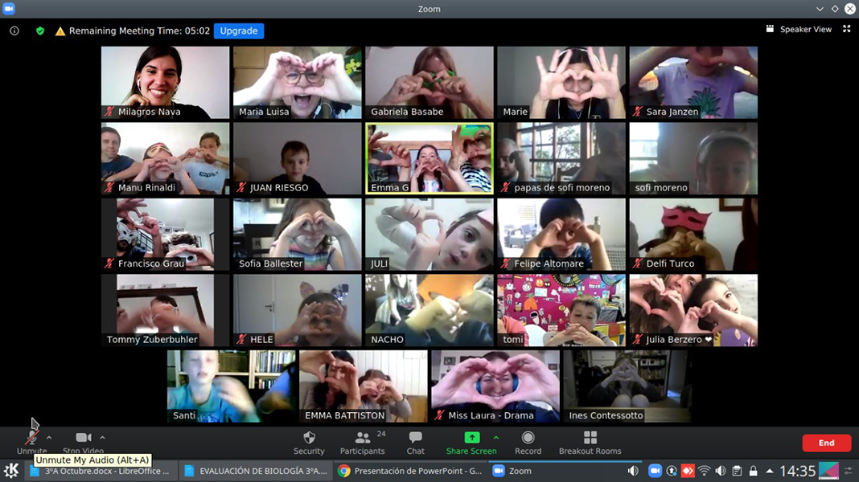
Task: Expand video options arrow next to camera
Action: [102, 438]
